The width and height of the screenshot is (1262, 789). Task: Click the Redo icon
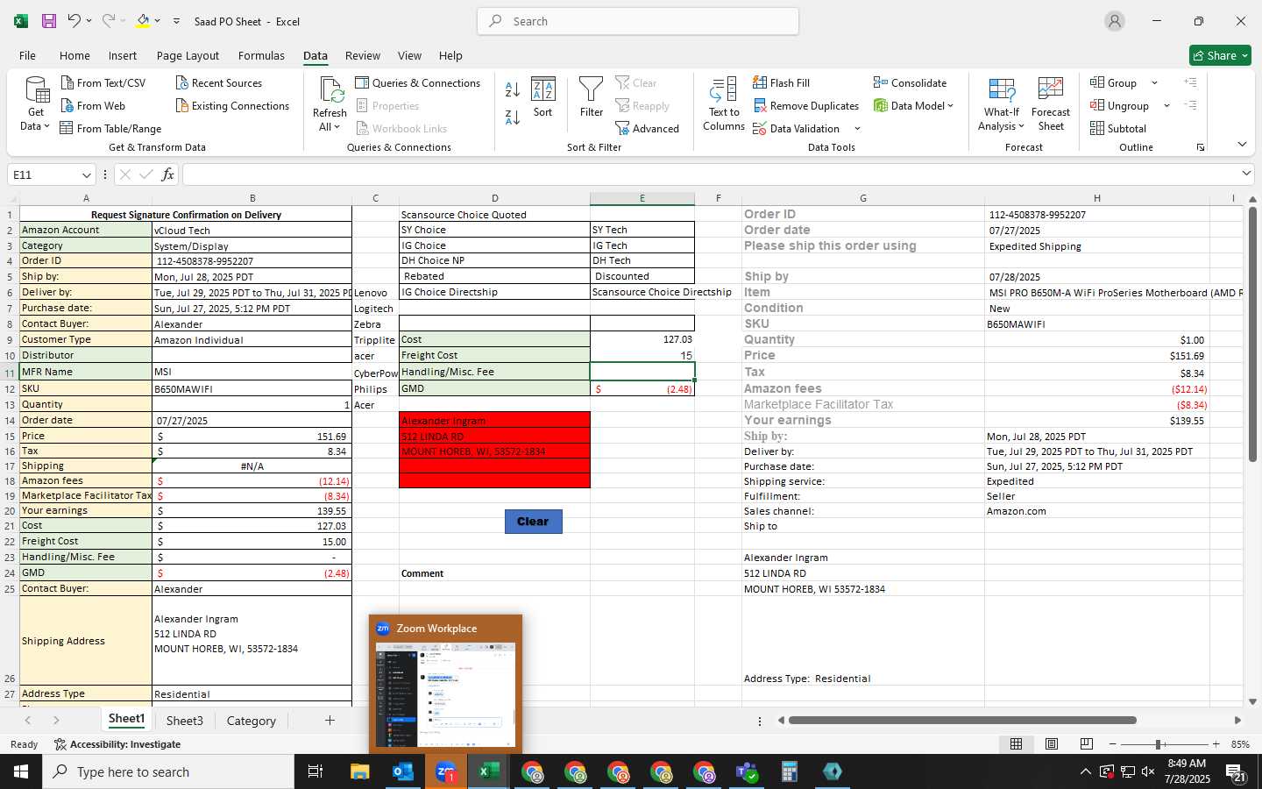pyautogui.click(x=109, y=21)
